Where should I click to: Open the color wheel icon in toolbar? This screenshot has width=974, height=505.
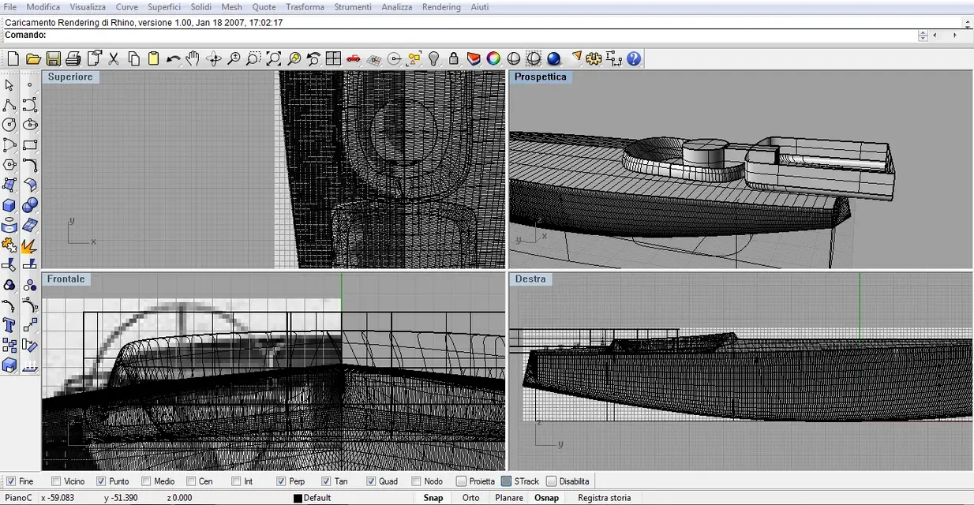pyautogui.click(x=493, y=58)
